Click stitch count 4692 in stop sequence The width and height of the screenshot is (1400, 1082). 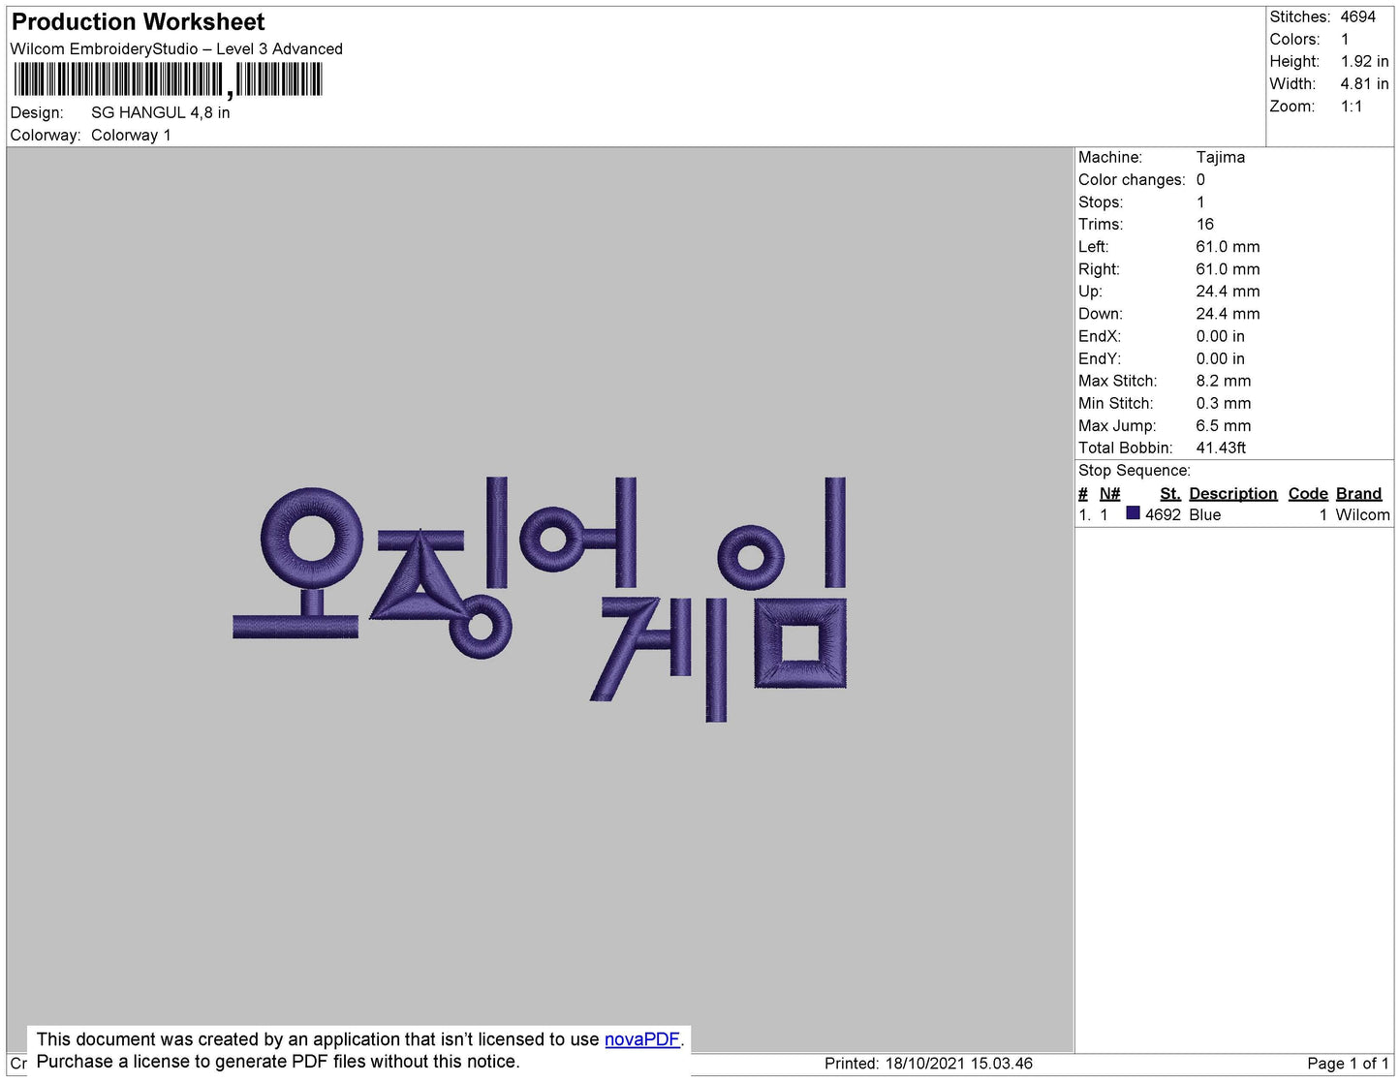tap(1163, 514)
